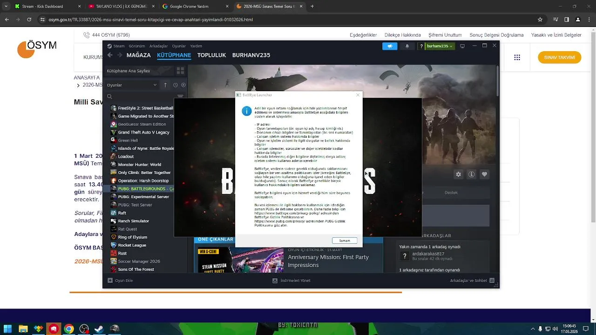Image resolution: width=596 pixels, height=335 pixels.
Task: Click the ÖSYM logo
Action: coord(37,48)
